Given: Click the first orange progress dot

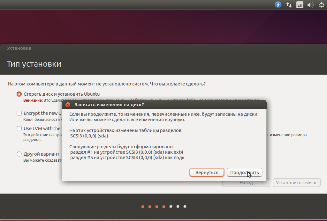Looking at the screenshot, I should pos(143,207).
